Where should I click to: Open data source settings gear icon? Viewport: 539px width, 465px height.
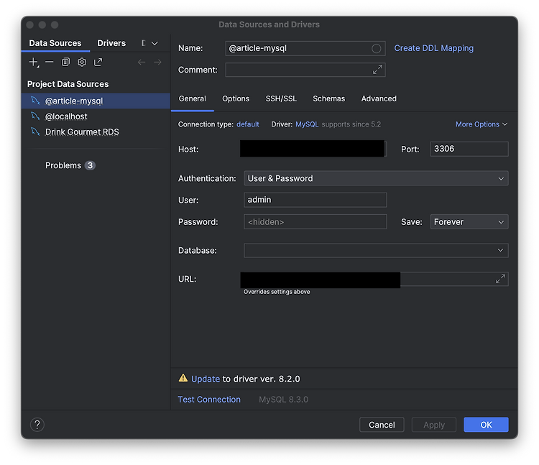click(x=82, y=63)
